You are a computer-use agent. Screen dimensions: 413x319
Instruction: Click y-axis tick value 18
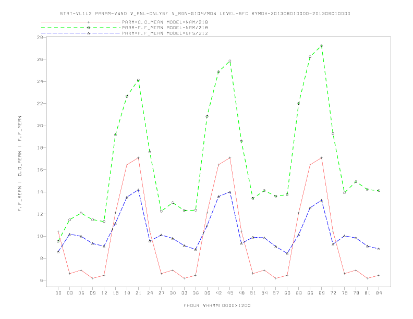click(x=40, y=148)
